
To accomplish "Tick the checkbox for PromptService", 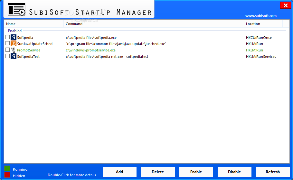I will (x=7, y=50).
